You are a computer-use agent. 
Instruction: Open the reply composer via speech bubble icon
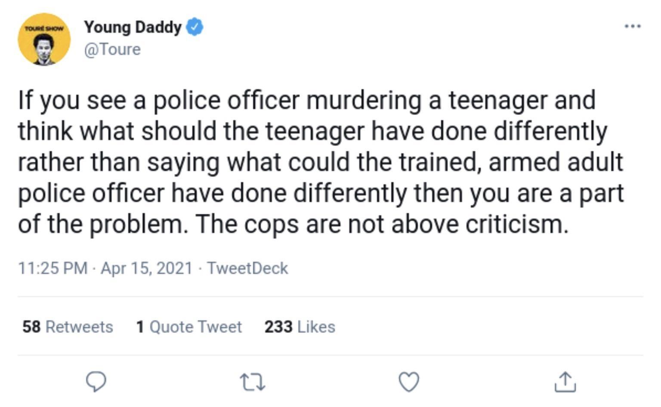[96, 381]
